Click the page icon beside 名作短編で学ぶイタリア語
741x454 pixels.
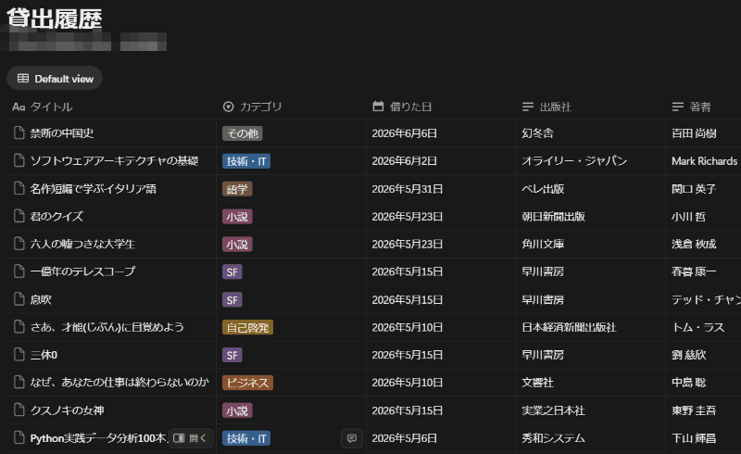[x=19, y=188]
